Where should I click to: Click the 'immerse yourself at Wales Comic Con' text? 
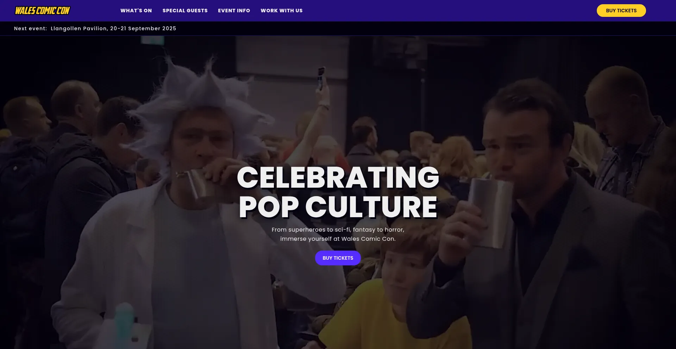tap(338, 239)
